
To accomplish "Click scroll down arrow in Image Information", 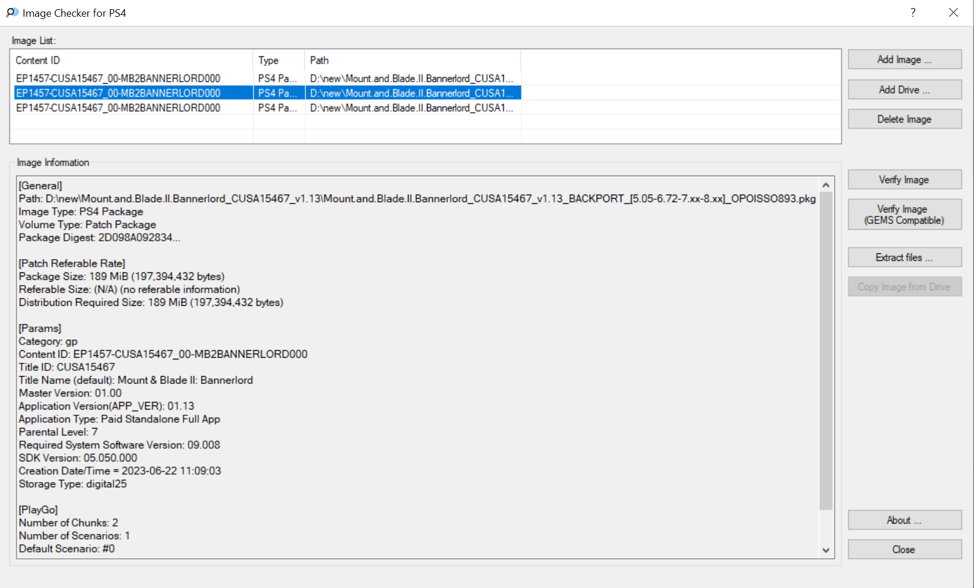I will (x=826, y=550).
